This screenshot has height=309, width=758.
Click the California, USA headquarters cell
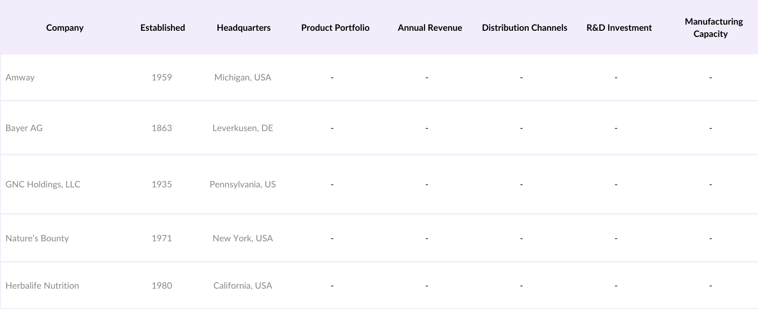[x=243, y=285]
